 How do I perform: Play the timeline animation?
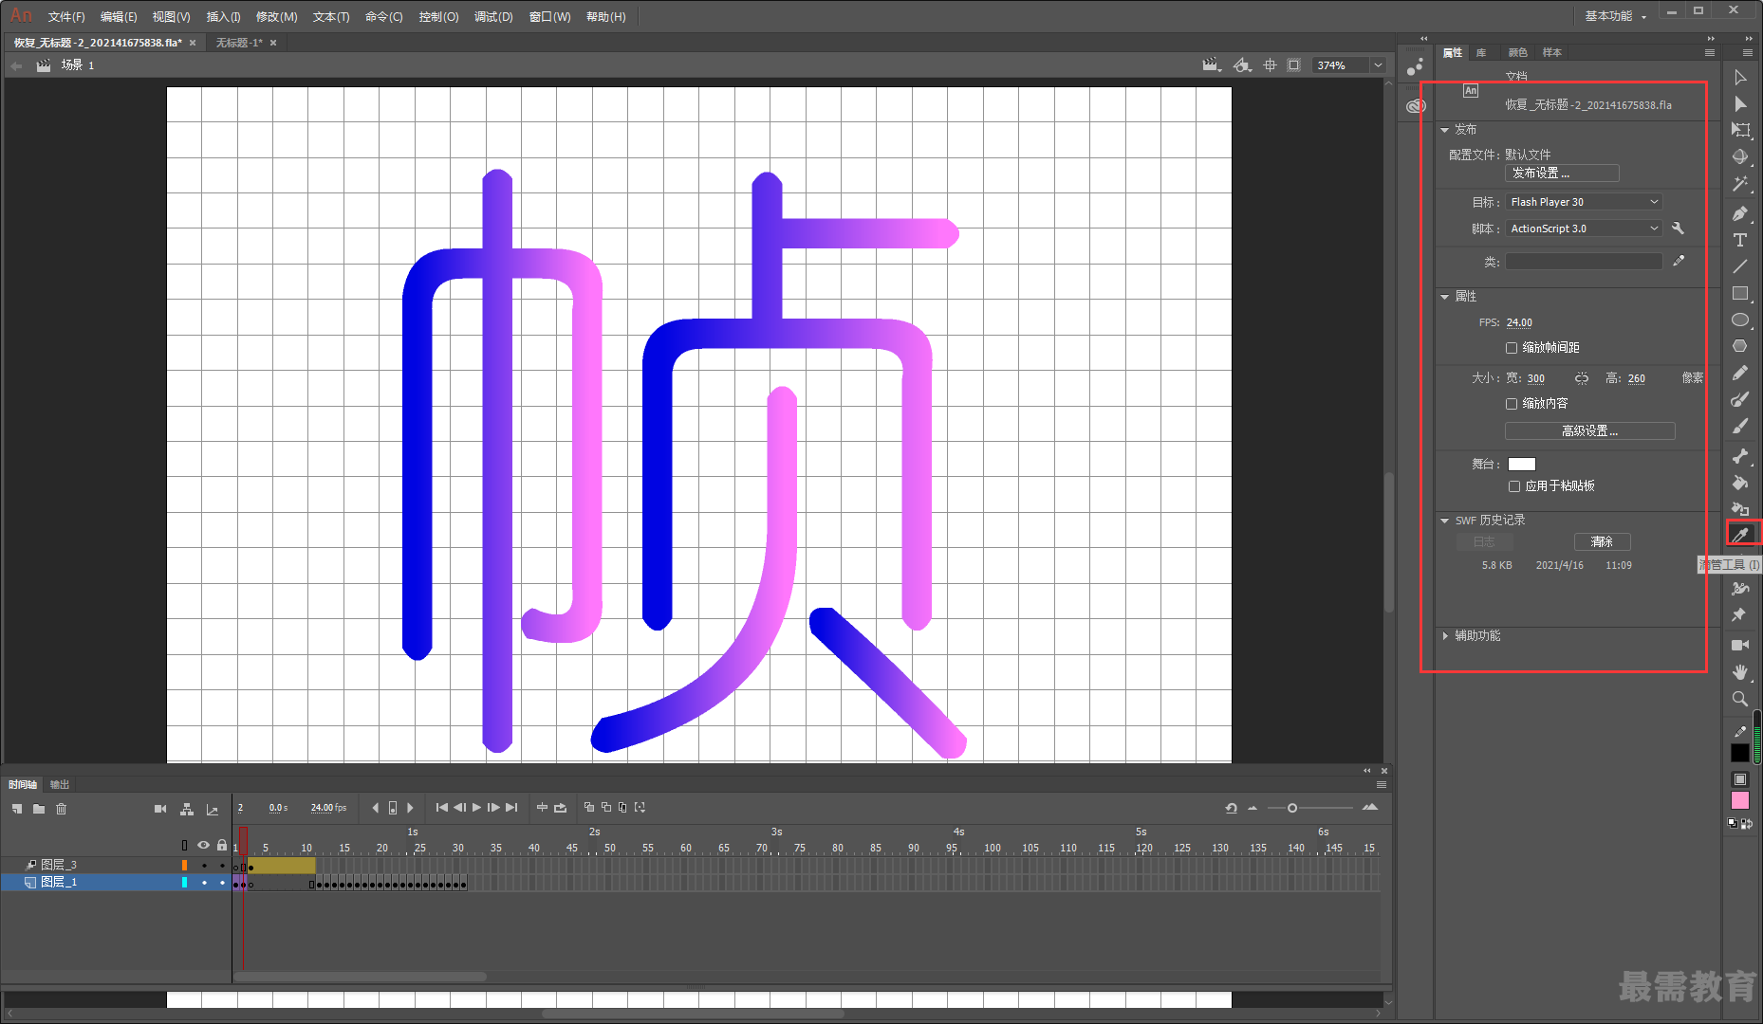pos(476,808)
